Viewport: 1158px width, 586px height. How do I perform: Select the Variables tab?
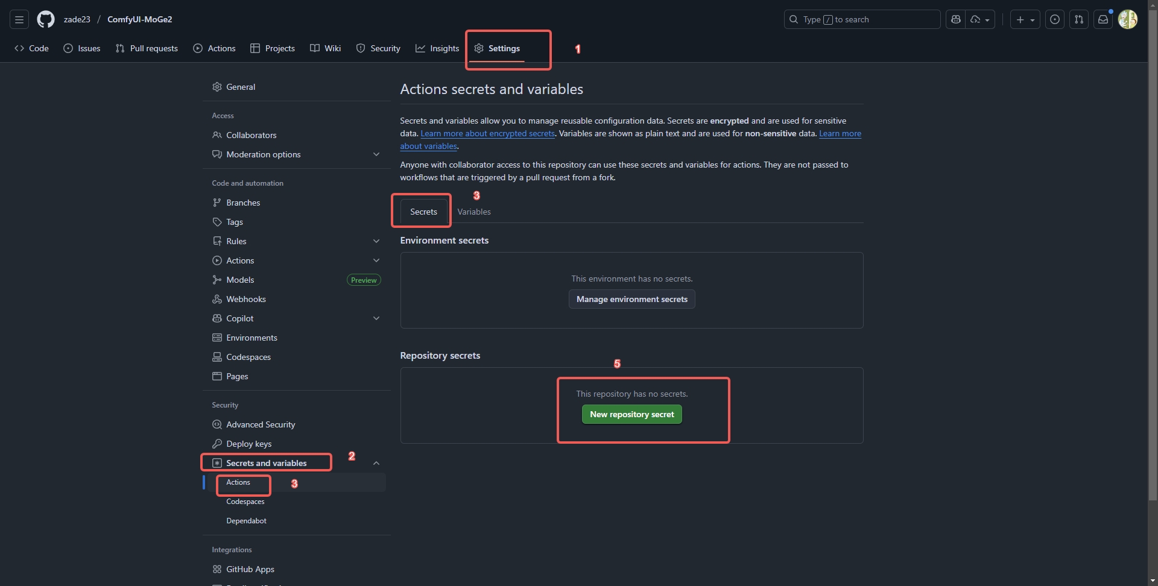coord(474,212)
